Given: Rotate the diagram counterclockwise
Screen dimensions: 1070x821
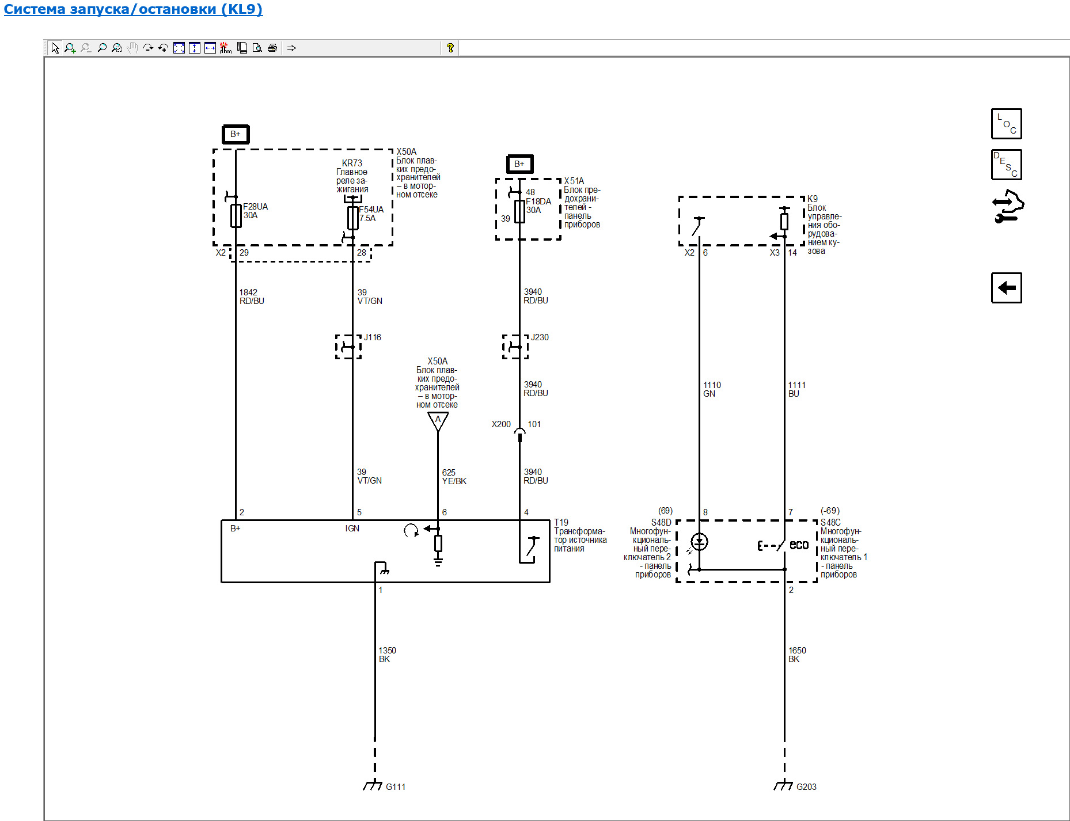Looking at the screenshot, I should (x=164, y=48).
